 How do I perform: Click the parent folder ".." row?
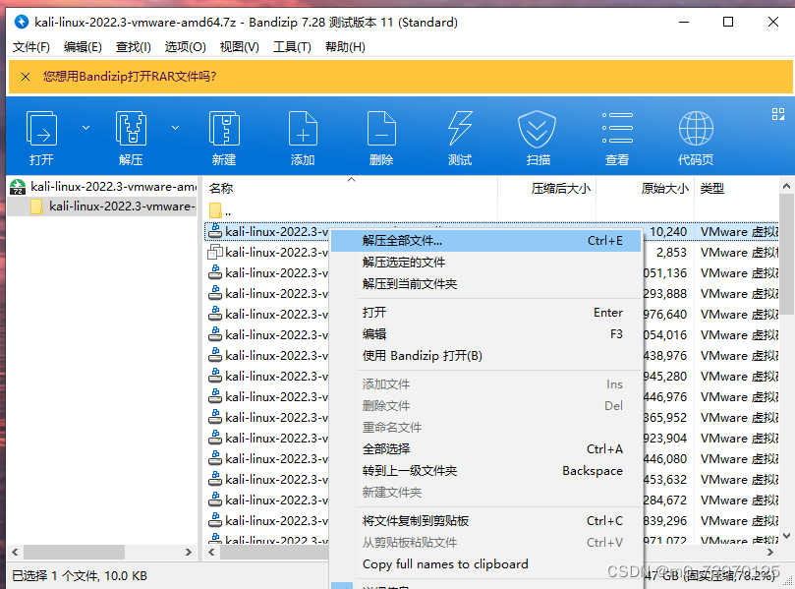[x=220, y=211]
